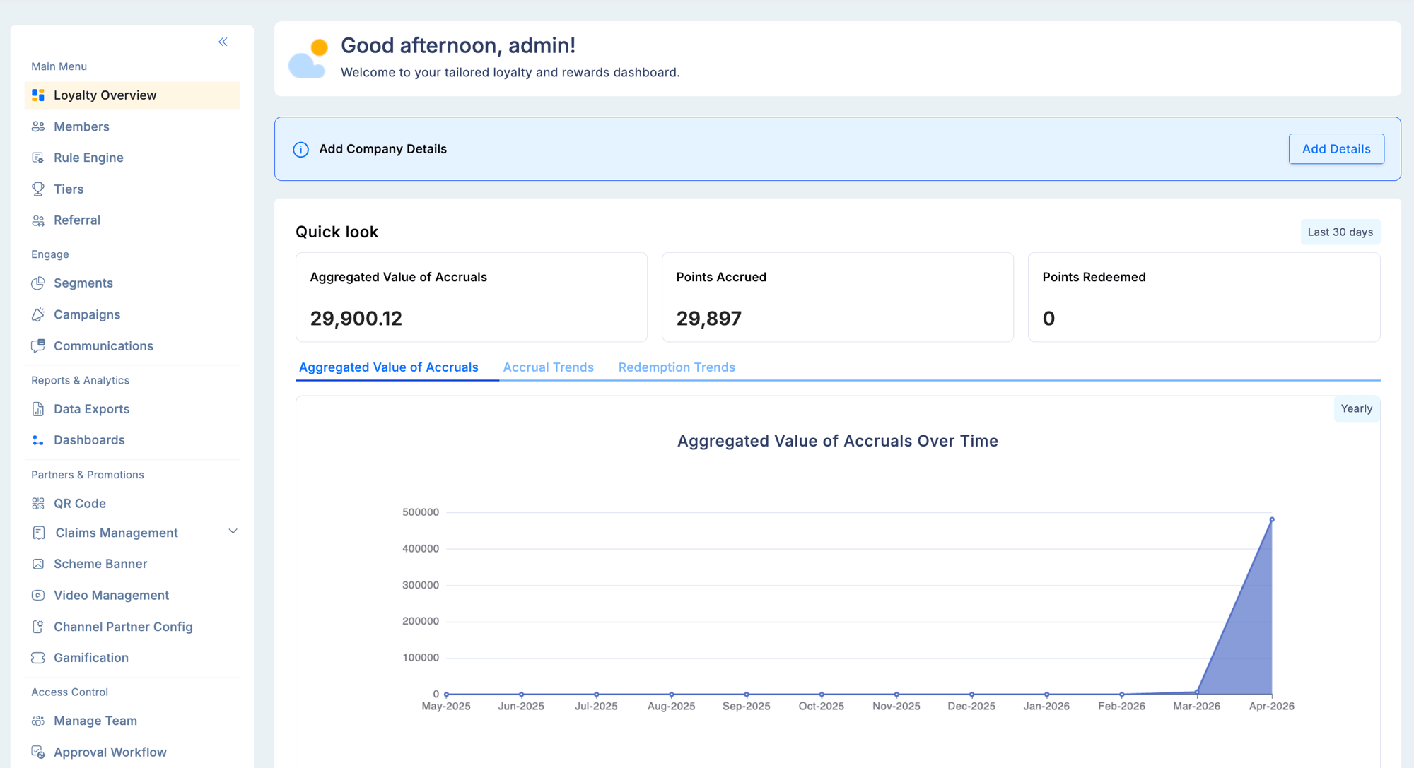Click the Rule Engine icon

pyautogui.click(x=38, y=158)
